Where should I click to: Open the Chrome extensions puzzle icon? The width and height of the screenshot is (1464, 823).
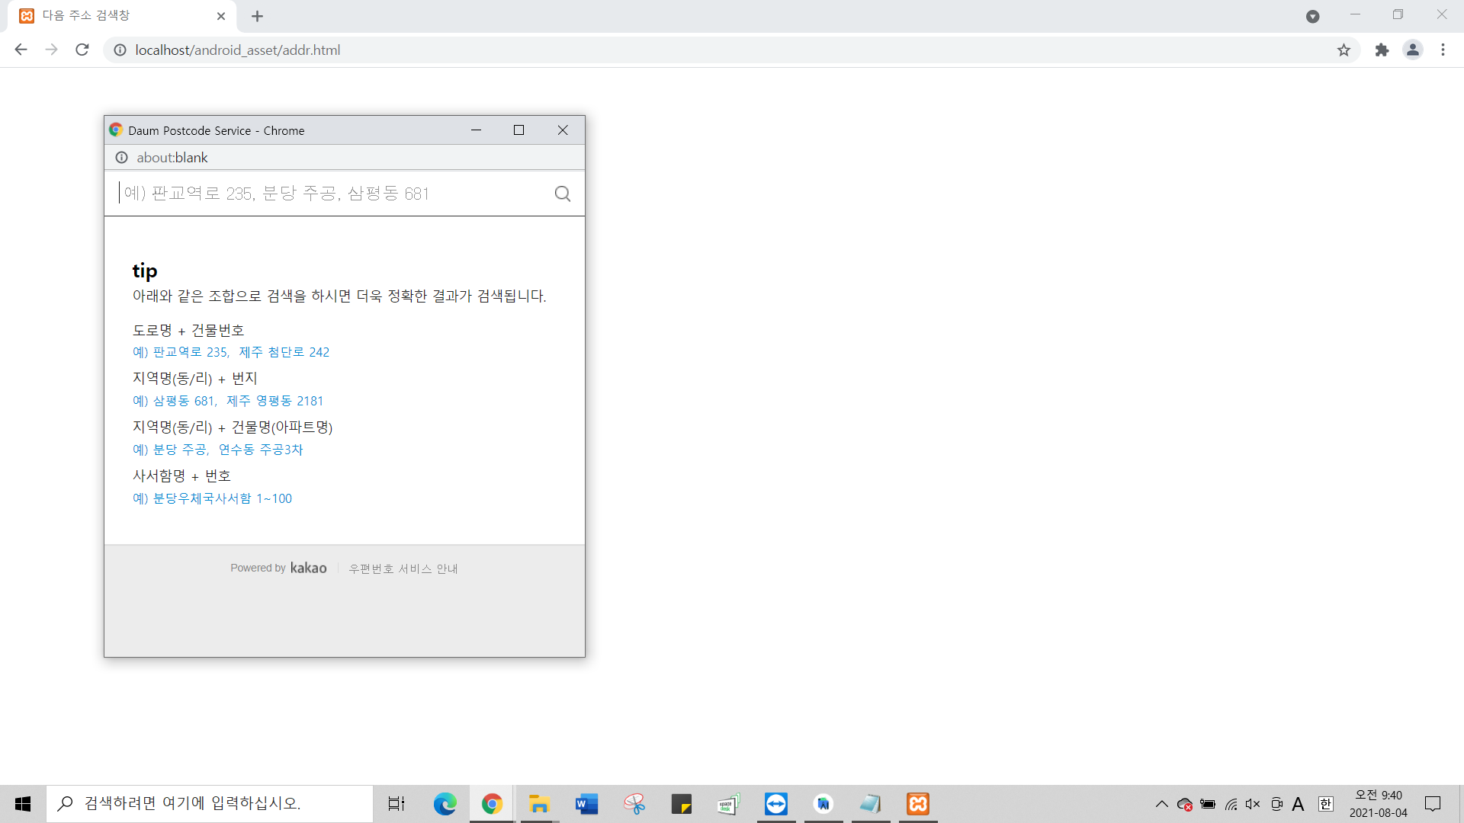click(x=1382, y=50)
